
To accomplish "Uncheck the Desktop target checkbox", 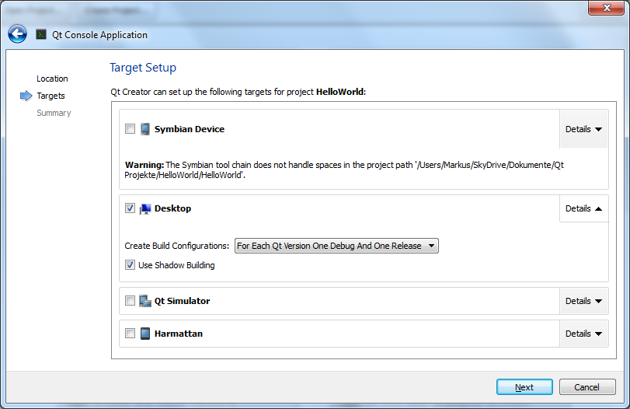I will tap(130, 208).
